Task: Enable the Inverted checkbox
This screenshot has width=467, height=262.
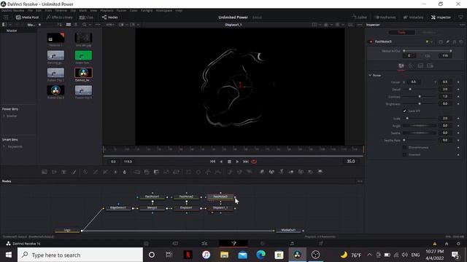Action: (404, 155)
